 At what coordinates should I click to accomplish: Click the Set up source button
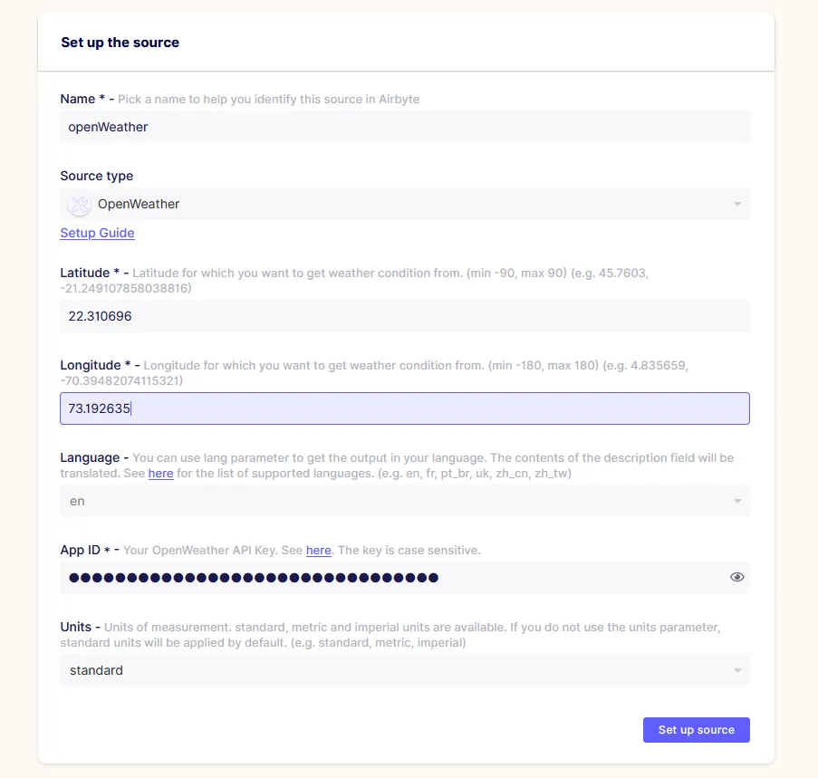pos(696,730)
